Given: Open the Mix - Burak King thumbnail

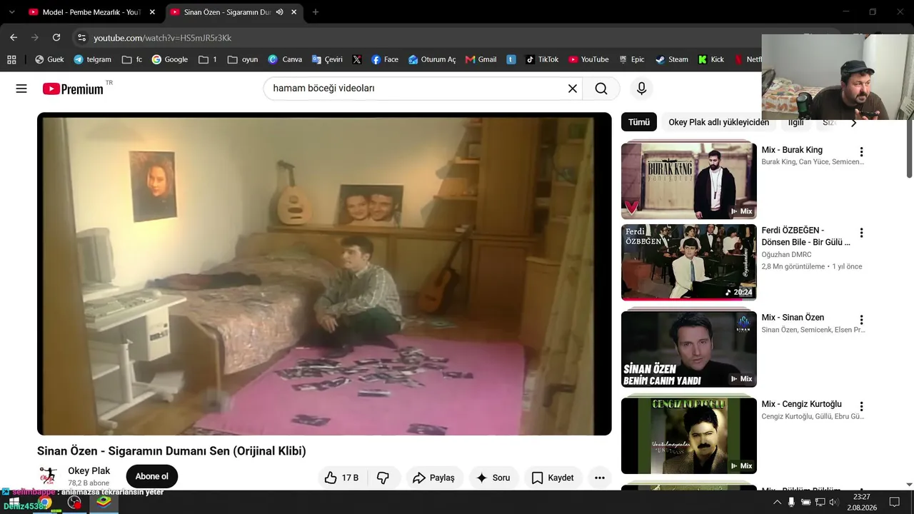Looking at the screenshot, I should pos(689,180).
